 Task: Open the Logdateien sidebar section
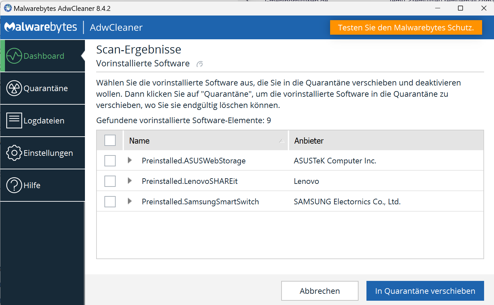(x=44, y=121)
